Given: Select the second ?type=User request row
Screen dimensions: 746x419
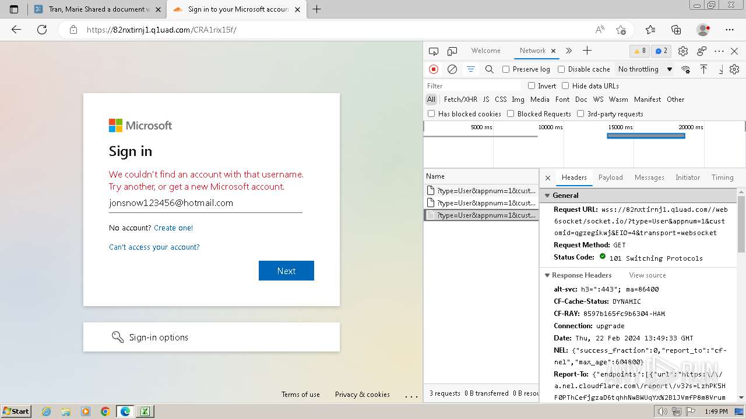Looking at the screenshot, I should pyautogui.click(x=481, y=203).
